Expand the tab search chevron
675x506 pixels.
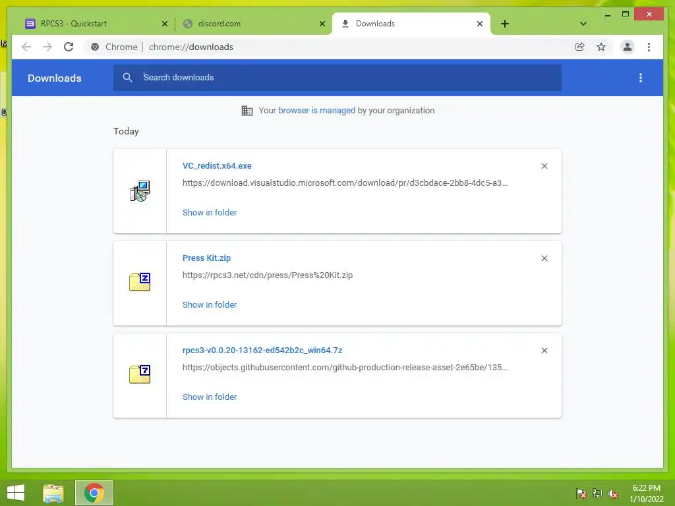click(583, 24)
